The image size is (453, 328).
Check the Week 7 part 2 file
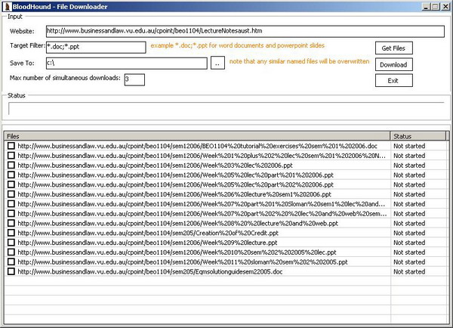[11, 213]
